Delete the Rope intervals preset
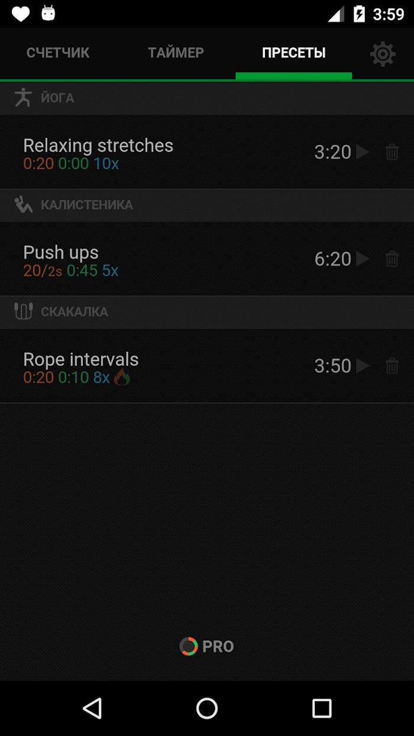Screen dimensions: 414x736 pyautogui.click(x=392, y=366)
